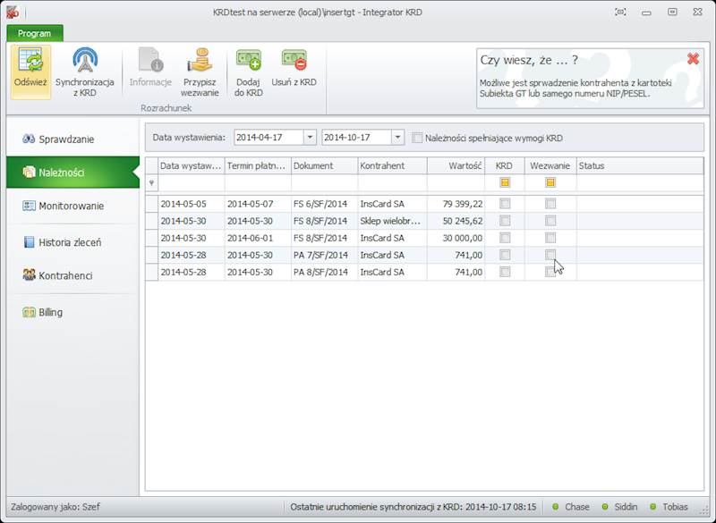Select Należności section in sidebar
The width and height of the screenshot is (716, 523).
pyautogui.click(x=73, y=173)
